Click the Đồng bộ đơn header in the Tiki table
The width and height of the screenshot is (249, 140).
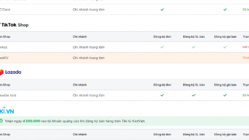(162, 134)
